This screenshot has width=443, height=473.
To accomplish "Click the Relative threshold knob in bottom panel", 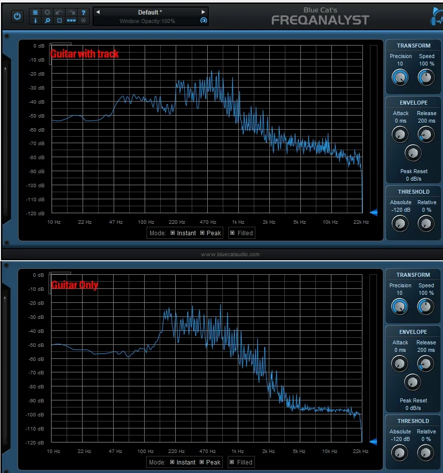I will point(425,453).
